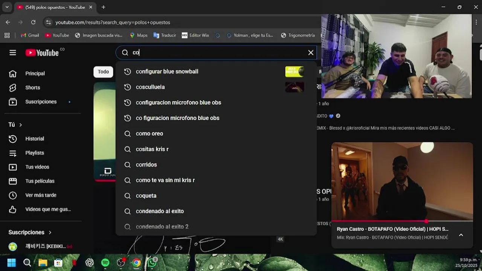Open the Chrome apps grid icon
Screen dimensions: 482x271
[7, 35]
